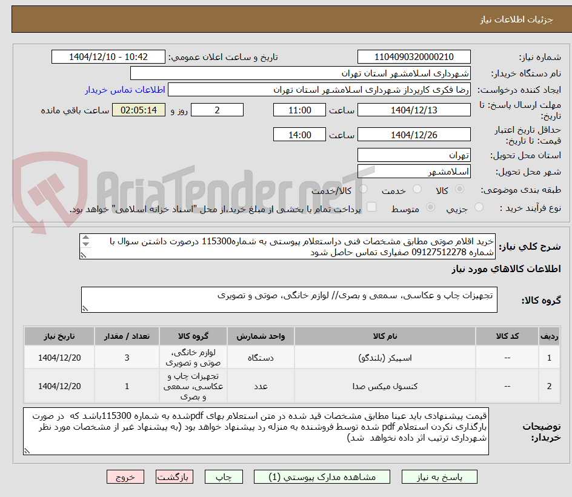Click the 'خروج' exit button
This screenshot has width=572, height=497.
[x=125, y=477]
